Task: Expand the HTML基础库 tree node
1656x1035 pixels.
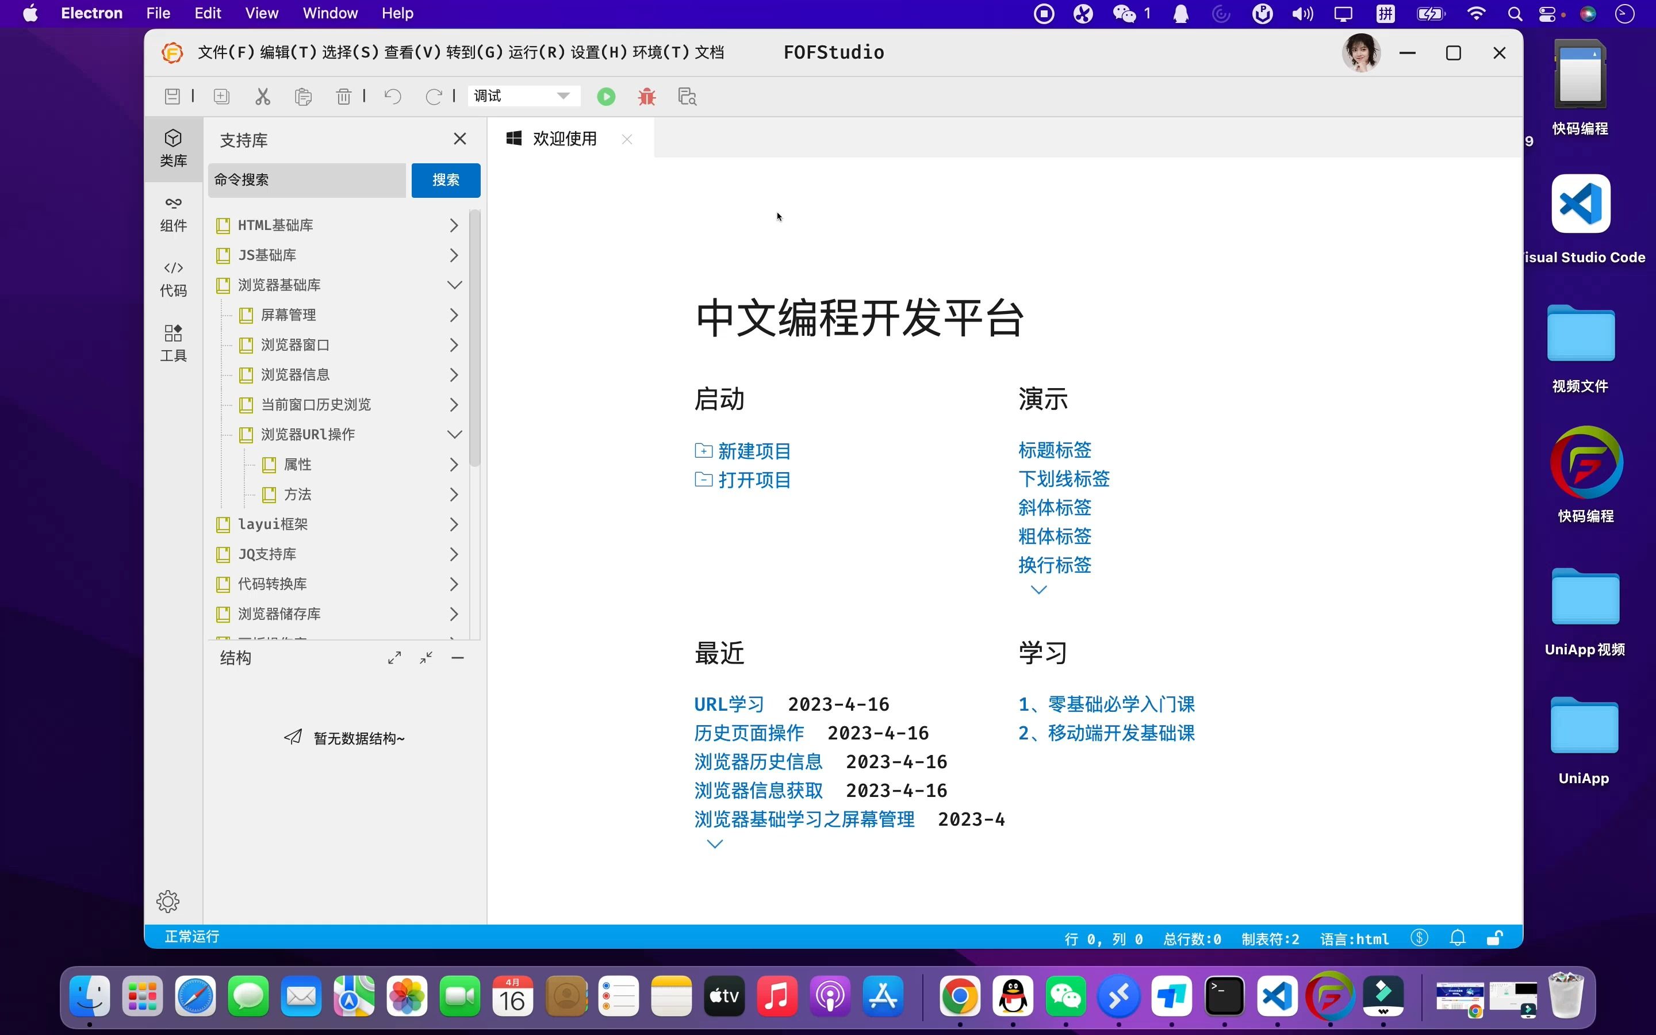Action: 454,225
